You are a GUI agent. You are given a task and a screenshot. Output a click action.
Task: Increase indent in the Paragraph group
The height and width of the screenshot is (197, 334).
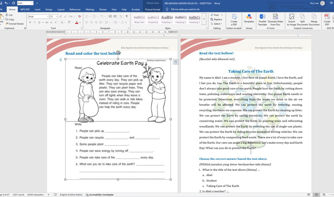tap(115, 16)
